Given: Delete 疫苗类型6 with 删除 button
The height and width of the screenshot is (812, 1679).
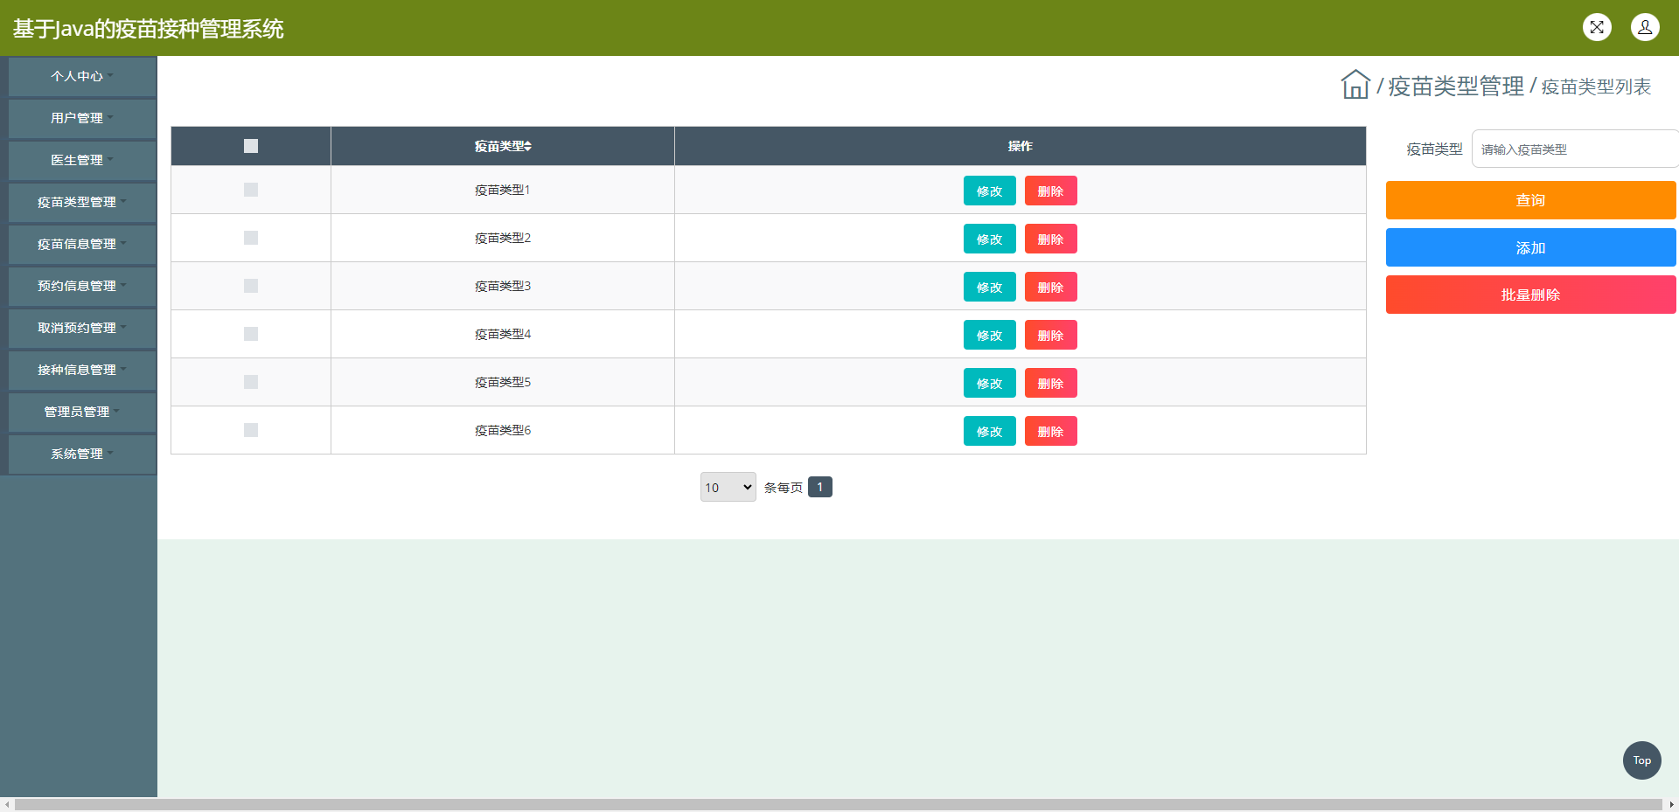Looking at the screenshot, I should pyautogui.click(x=1050, y=431).
